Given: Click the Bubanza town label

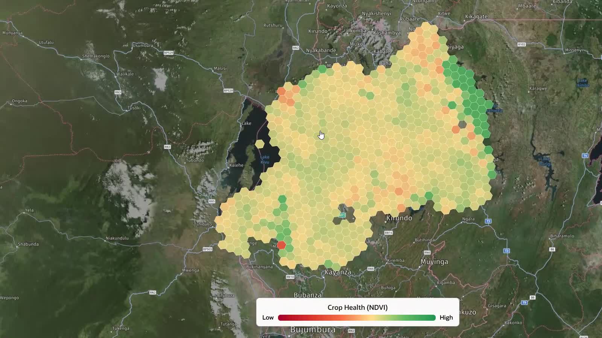Looking at the screenshot, I should (x=307, y=295).
